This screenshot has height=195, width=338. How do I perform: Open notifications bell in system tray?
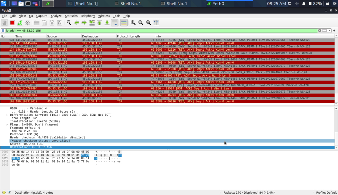point(304,4)
